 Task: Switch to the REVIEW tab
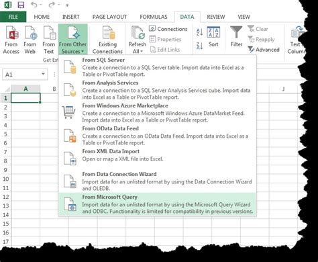(216, 17)
